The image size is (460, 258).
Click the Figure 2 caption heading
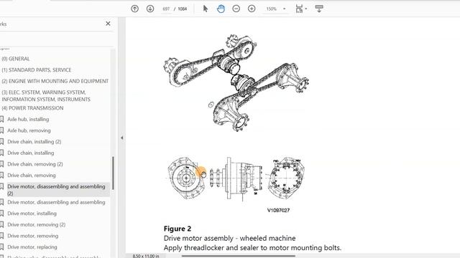coord(178,229)
